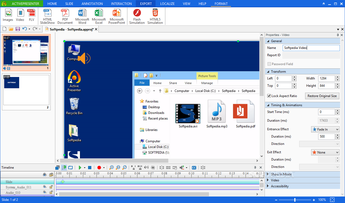This screenshot has height=203, width=345.
Task: Increase the Width value stepper
Action: pyautogui.click(x=337, y=77)
